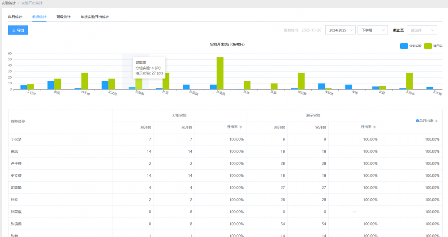Click the green bar for 卢子烨
Viewport: 448px width, 237px height.
coord(85,81)
